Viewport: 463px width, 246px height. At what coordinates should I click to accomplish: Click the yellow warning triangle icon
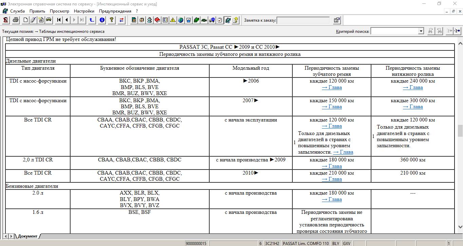(x=173, y=20)
